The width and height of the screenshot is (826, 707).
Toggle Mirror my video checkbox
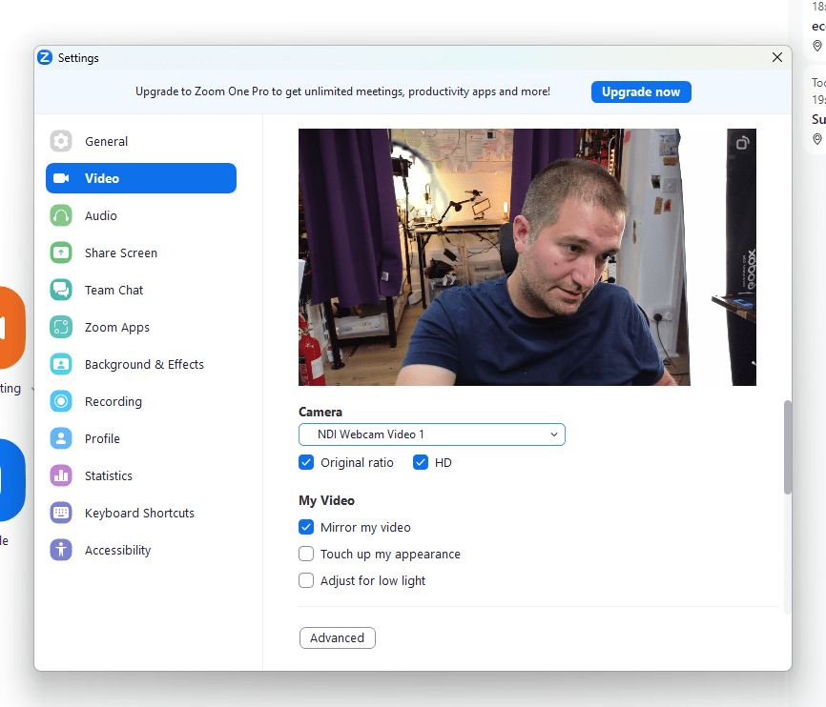[x=306, y=527]
